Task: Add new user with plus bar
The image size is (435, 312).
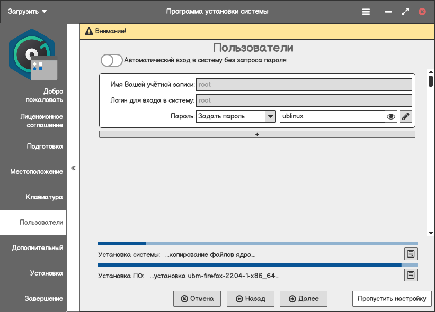Action: (257, 134)
